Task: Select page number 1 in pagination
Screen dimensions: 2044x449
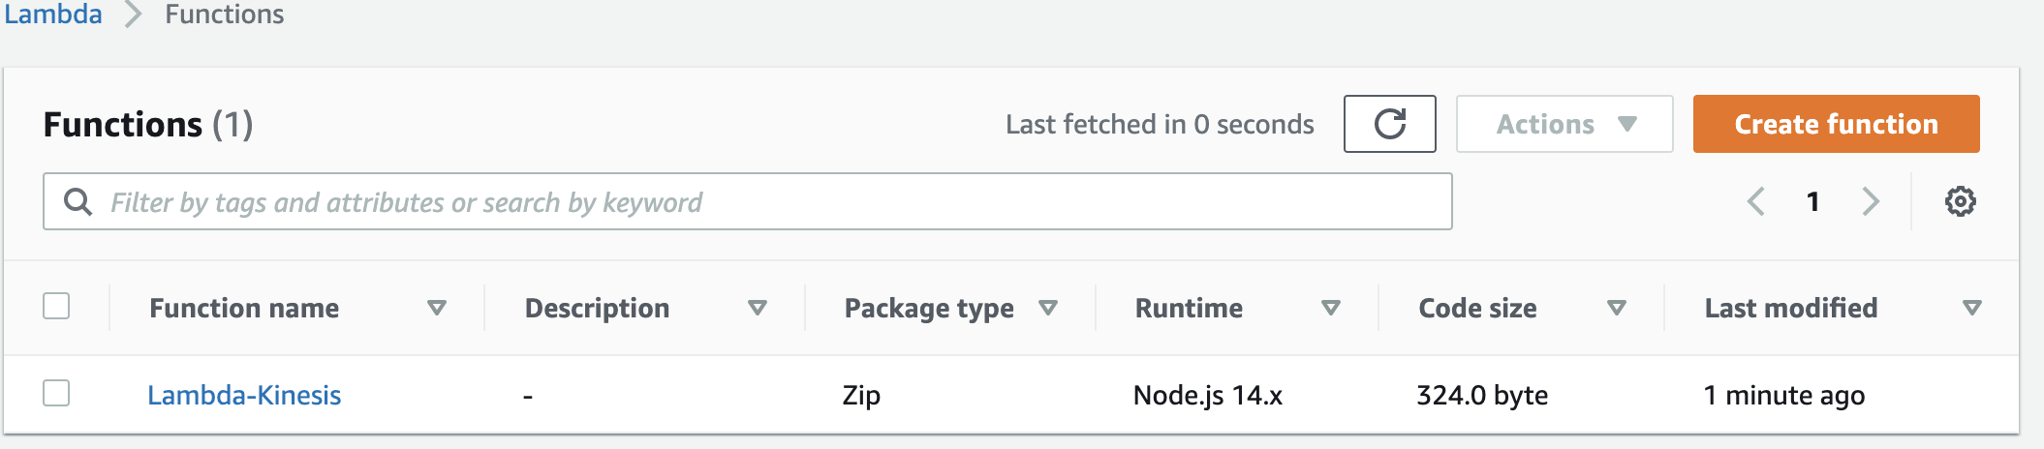Action: (x=1812, y=201)
